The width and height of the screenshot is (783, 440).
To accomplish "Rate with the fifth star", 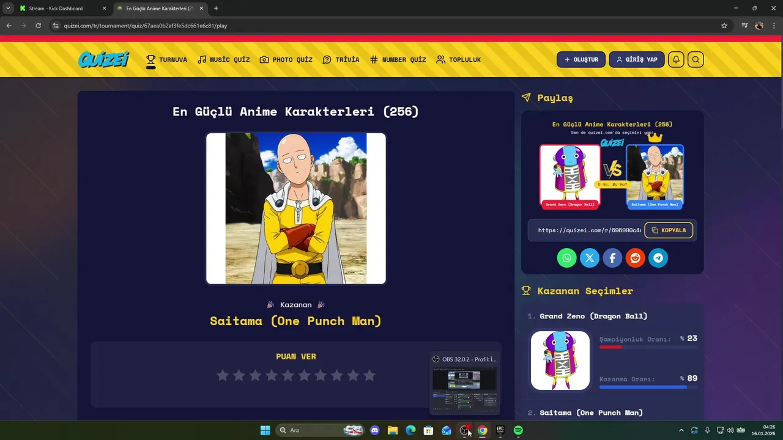I will point(288,375).
